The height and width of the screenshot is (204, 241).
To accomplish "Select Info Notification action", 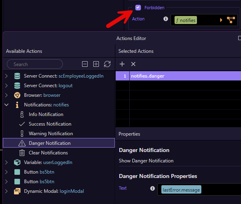I will pyautogui.click(x=46, y=114).
